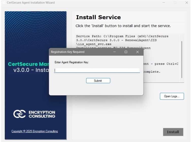Click the '\iis_agent_svc.exe' log line
Viewport: 192px width, 142px height.
(94, 44)
